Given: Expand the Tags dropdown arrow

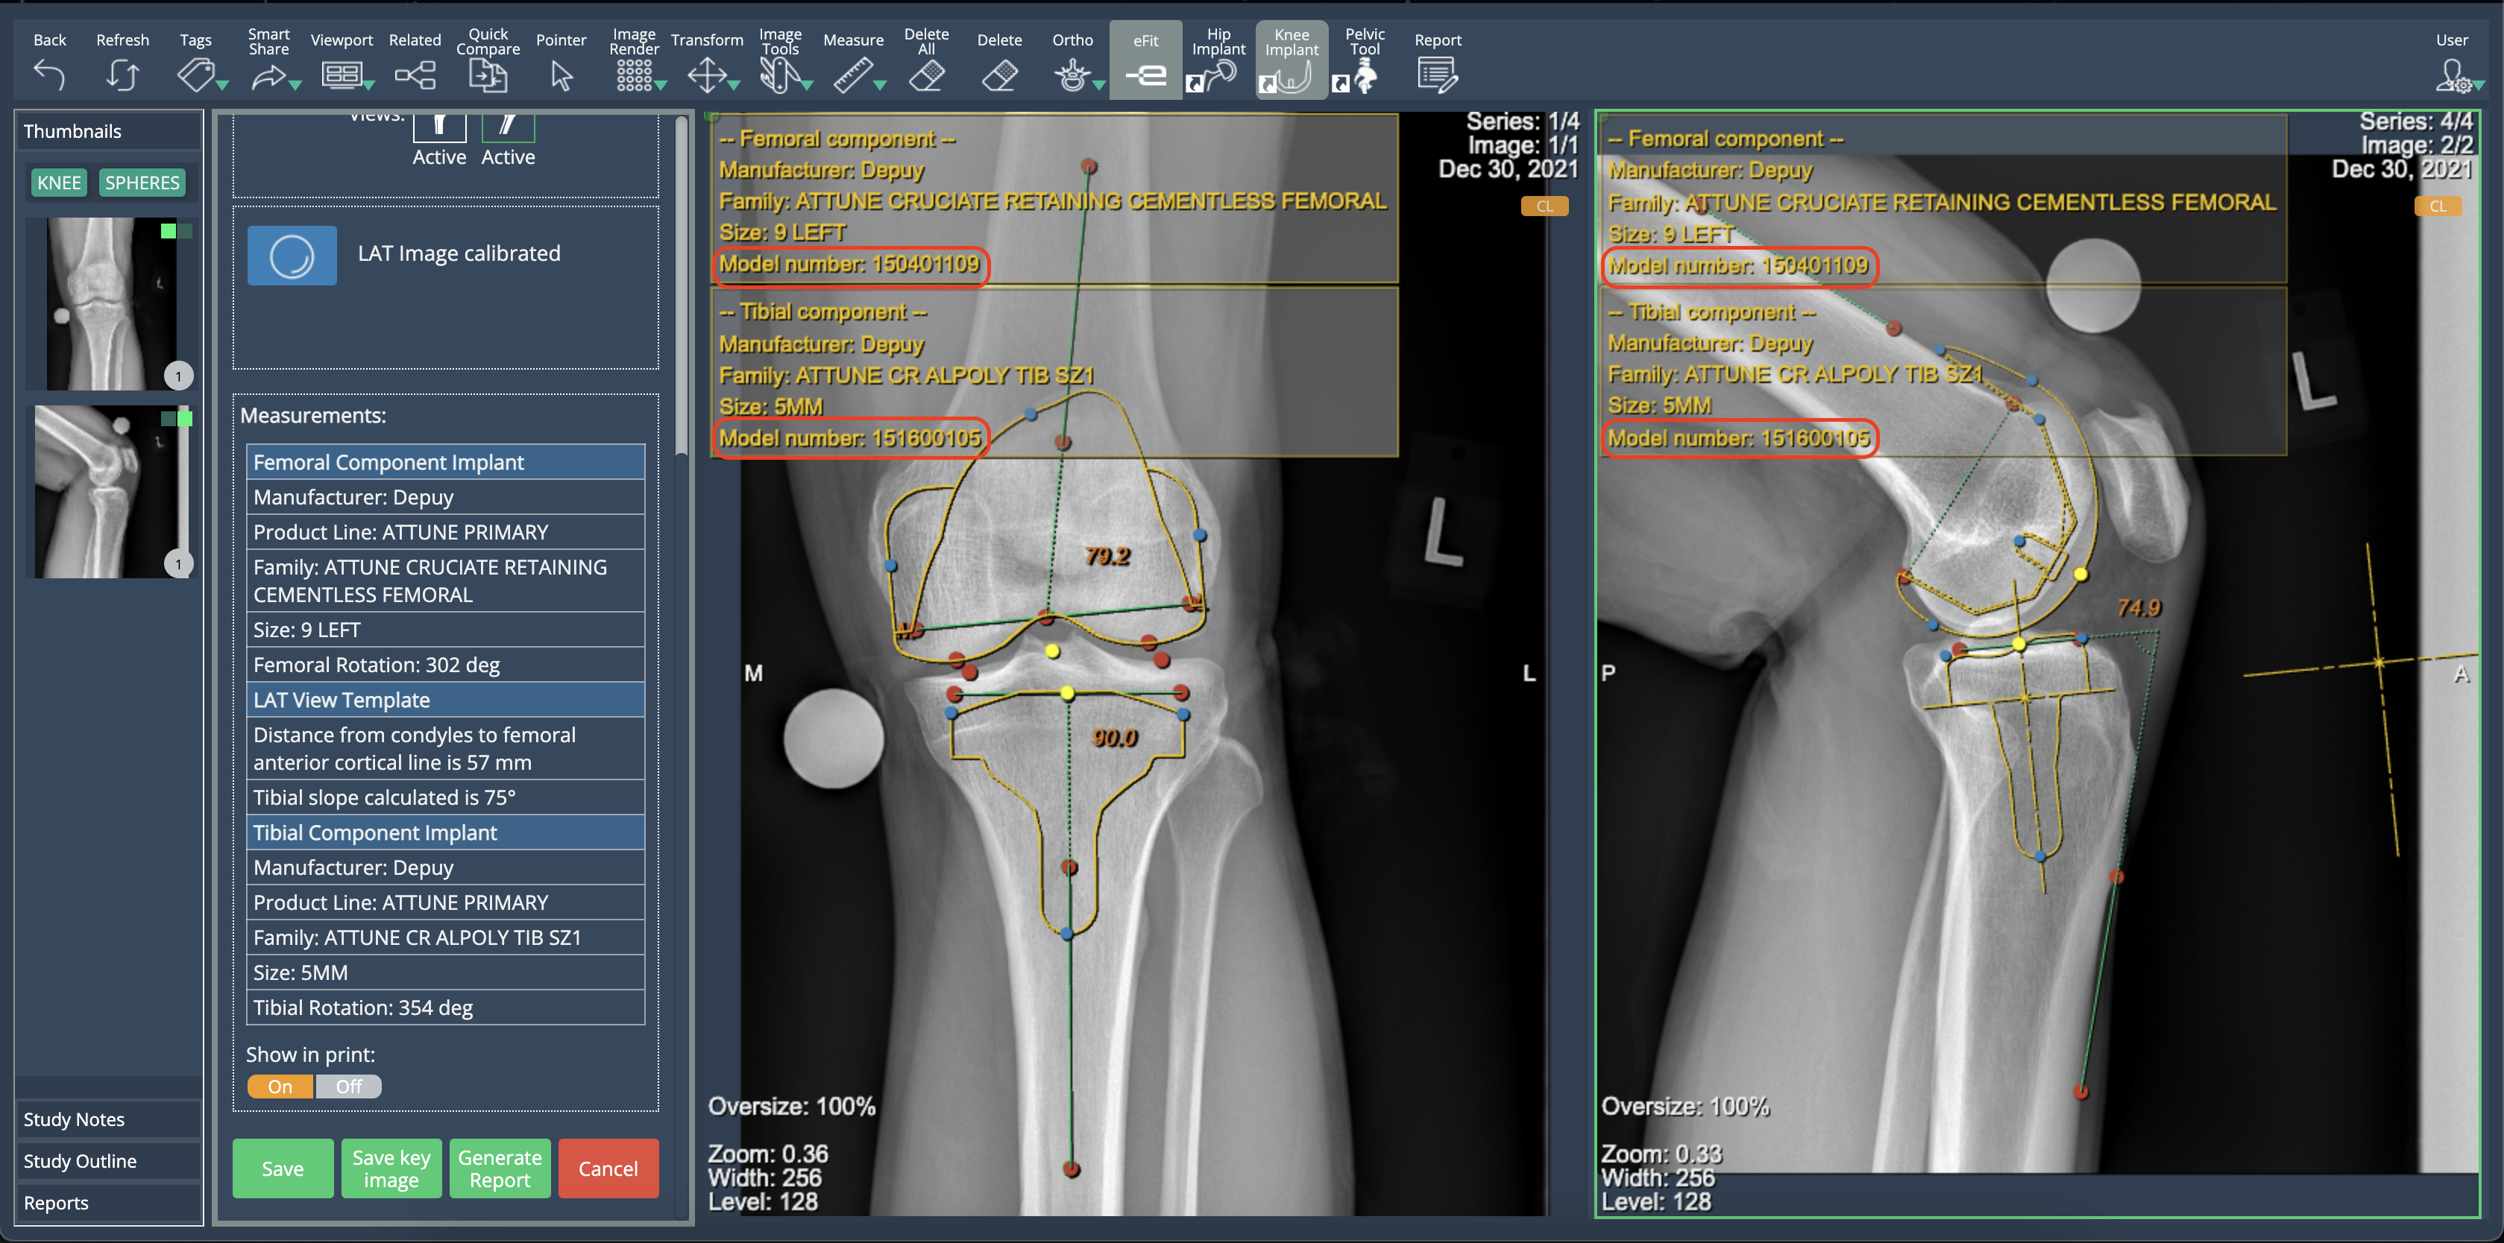Looking at the screenshot, I should click(223, 86).
